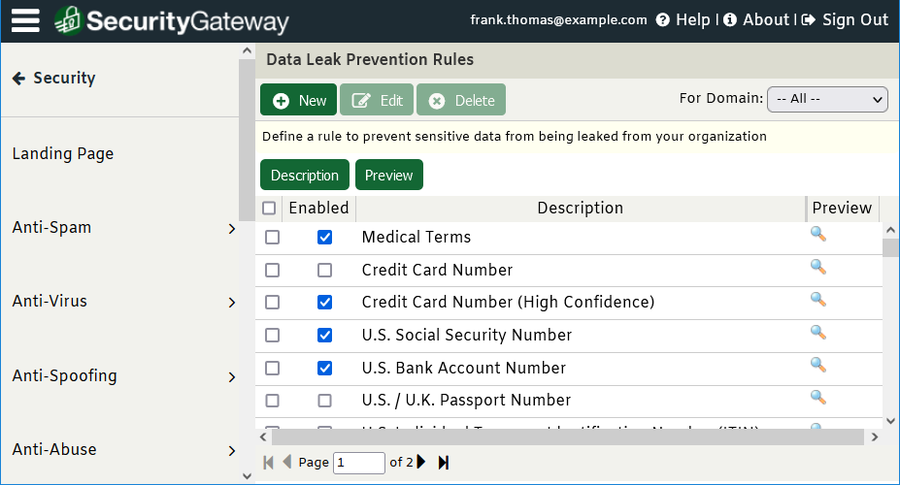Screen dimensions: 900x485
Task: Enable the Credit Card Number rule
Action: (x=325, y=270)
